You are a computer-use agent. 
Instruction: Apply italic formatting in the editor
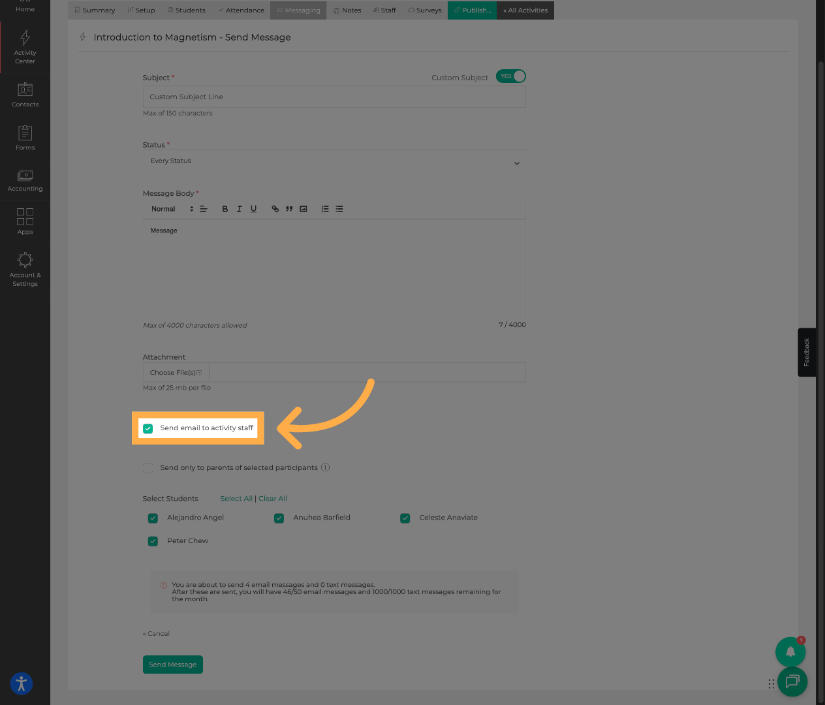[240, 209]
